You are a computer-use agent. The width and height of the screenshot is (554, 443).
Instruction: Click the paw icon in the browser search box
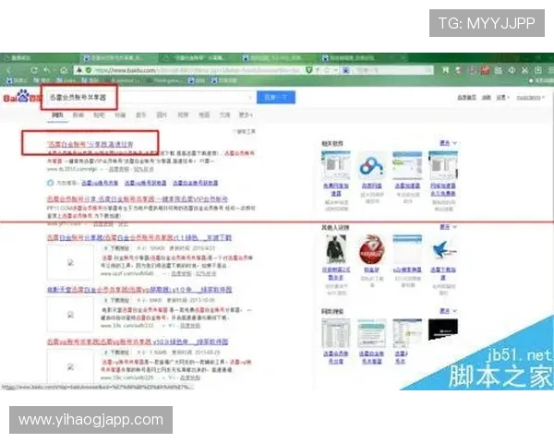click(346, 70)
